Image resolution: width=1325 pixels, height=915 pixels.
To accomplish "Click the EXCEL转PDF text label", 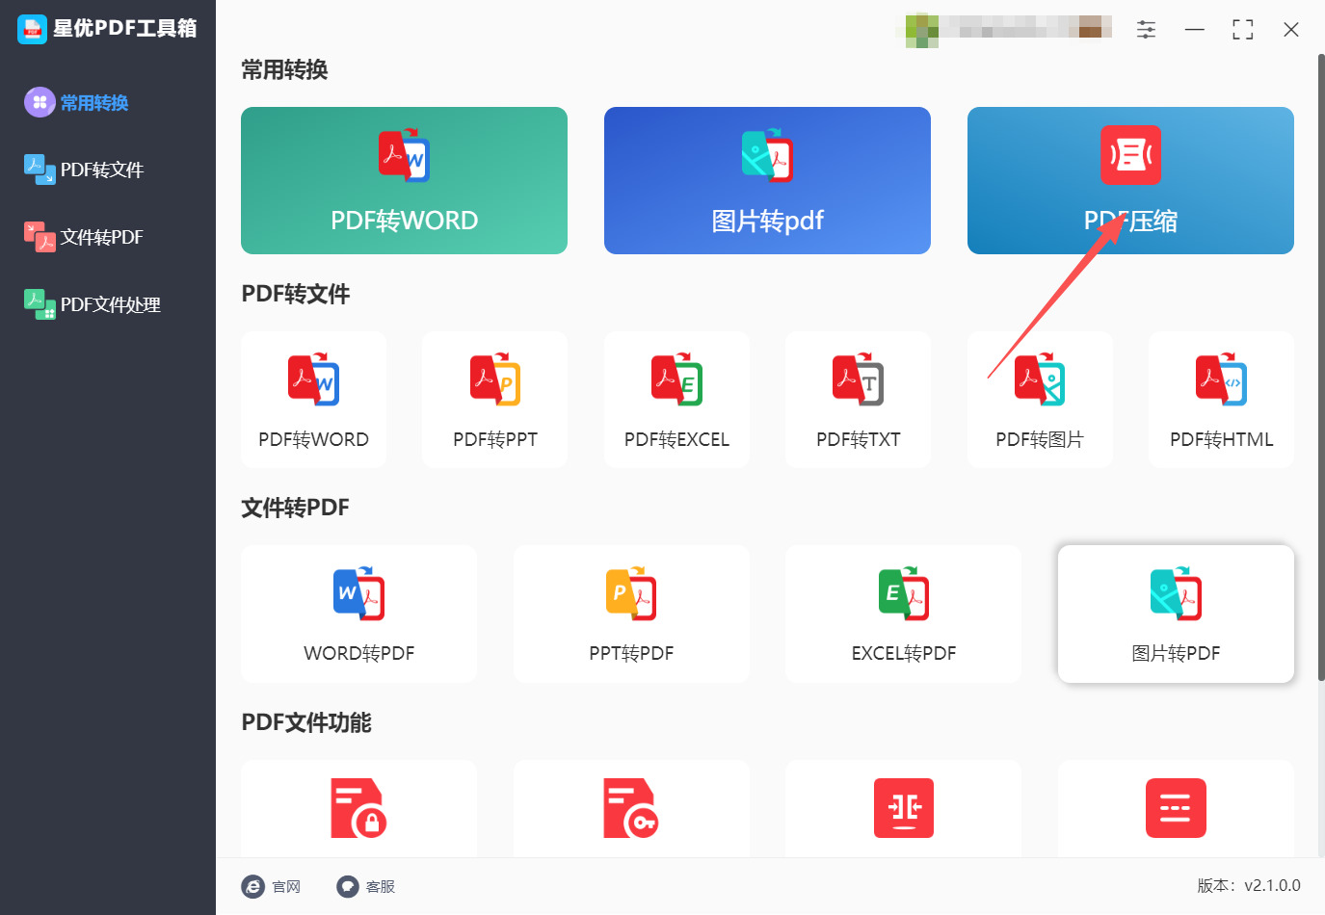I will click(x=904, y=654).
